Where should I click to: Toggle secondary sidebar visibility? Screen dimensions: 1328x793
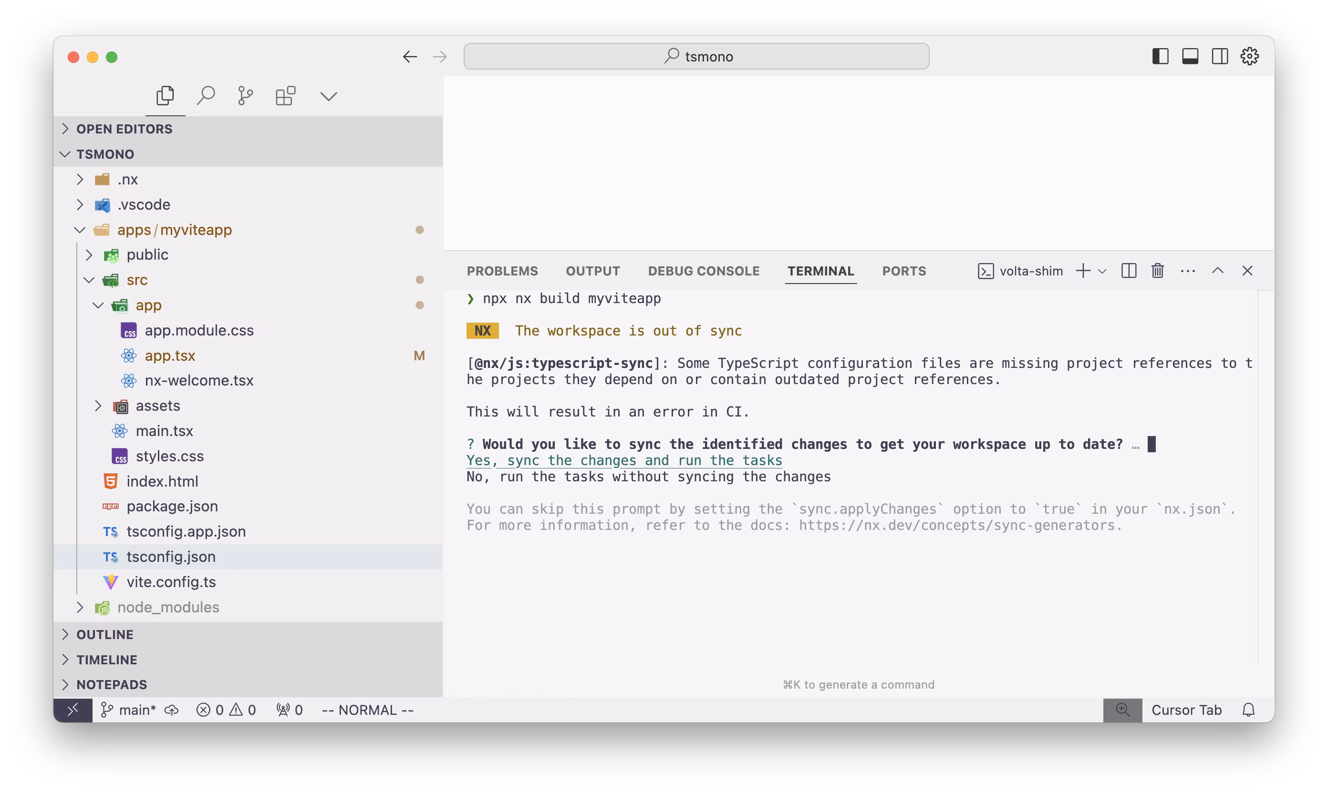[x=1220, y=56]
